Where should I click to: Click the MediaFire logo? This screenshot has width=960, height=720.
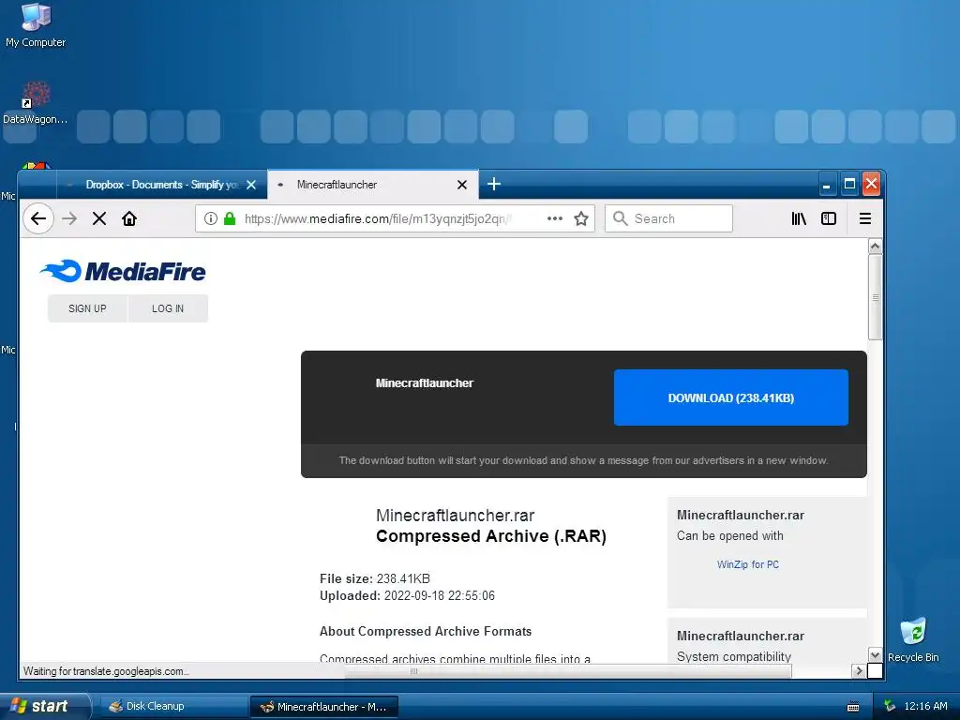(x=123, y=271)
